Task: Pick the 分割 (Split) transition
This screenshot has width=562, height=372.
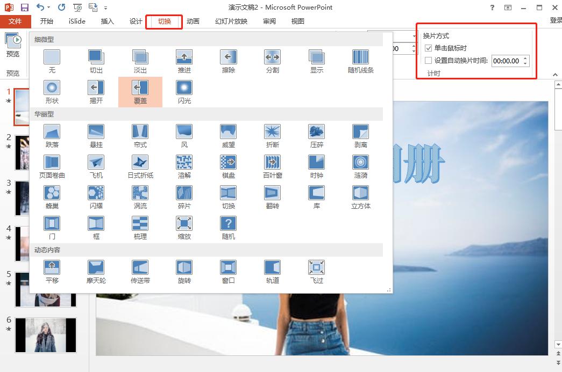Action: pyautogui.click(x=273, y=62)
